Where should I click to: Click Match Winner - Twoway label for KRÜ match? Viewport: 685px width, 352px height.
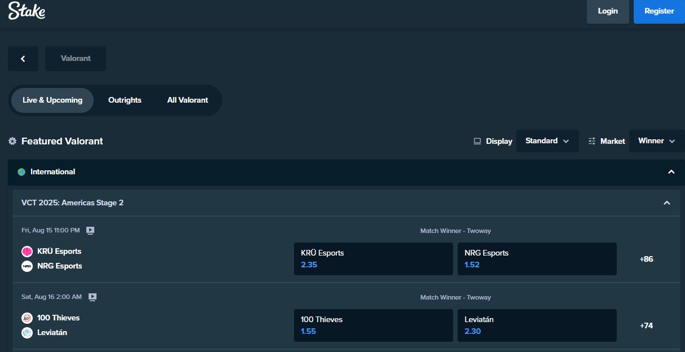click(455, 231)
